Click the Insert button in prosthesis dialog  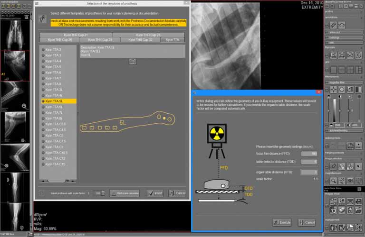[155, 193]
